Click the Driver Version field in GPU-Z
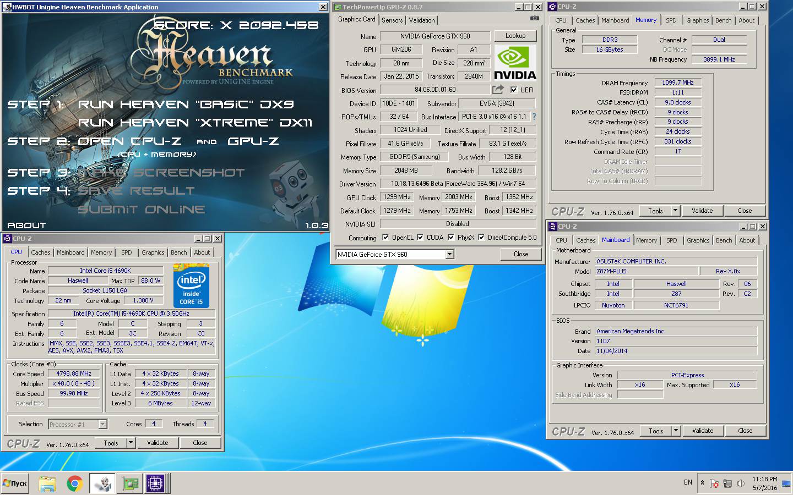This screenshot has width=793, height=495. [x=458, y=184]
